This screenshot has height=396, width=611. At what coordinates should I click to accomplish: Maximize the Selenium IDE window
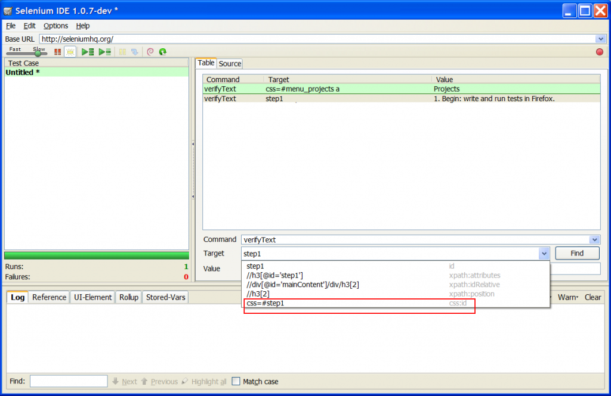(585, 11)
